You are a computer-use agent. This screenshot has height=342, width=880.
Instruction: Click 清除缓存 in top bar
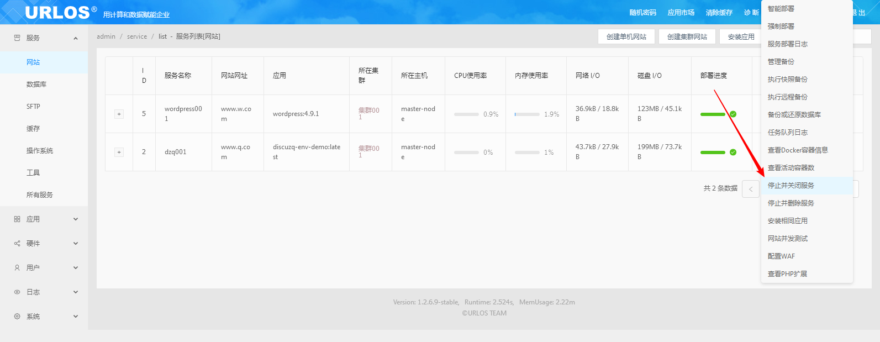[x=719, y=12]
